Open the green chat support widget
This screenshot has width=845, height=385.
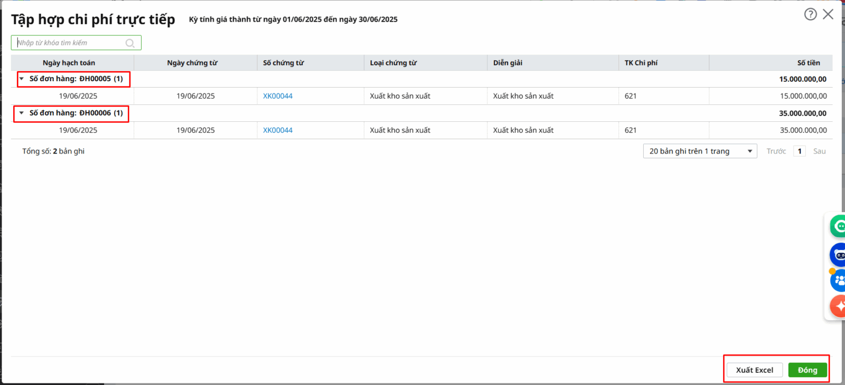tap(838, 226)
